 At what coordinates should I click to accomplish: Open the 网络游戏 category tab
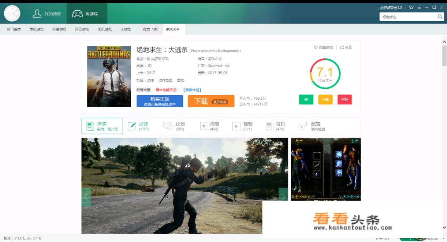tap(59, 29)
